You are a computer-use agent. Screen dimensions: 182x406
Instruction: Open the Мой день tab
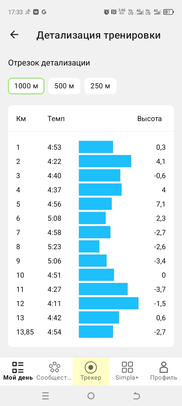pos(18,371)
